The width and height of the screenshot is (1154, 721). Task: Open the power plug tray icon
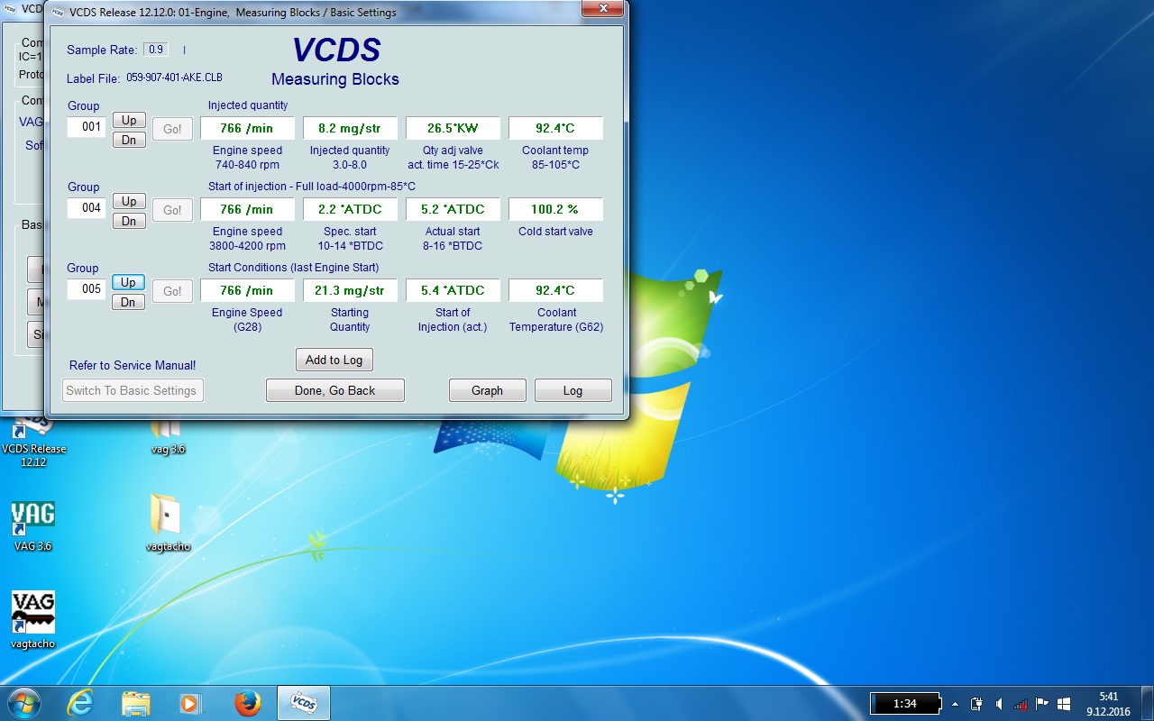click(x=976, y=703)
